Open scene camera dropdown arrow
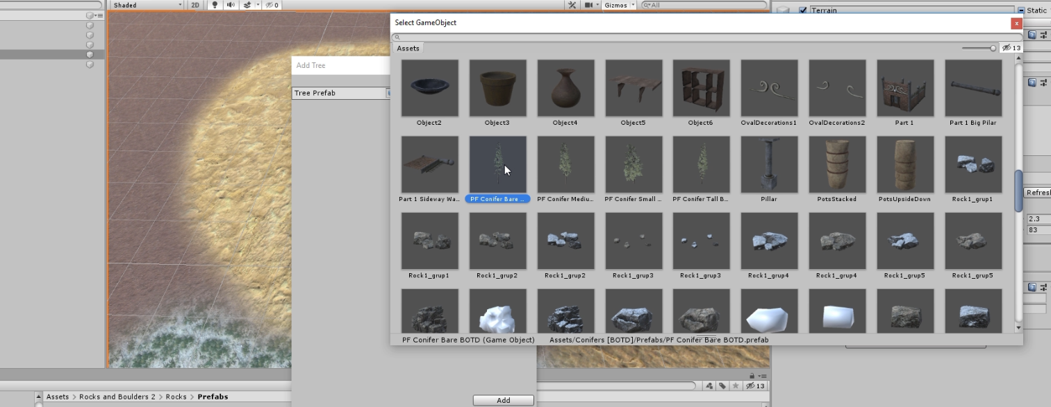This screenshot has height=407, width=1051. (x=597, y=5)
